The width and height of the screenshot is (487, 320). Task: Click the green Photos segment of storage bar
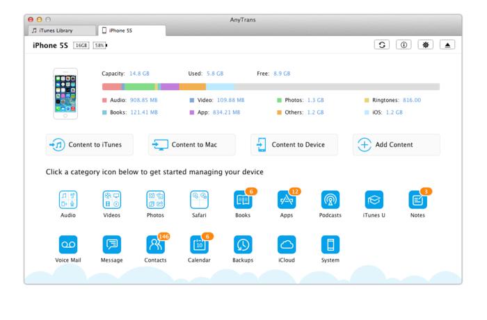(140, 87)
